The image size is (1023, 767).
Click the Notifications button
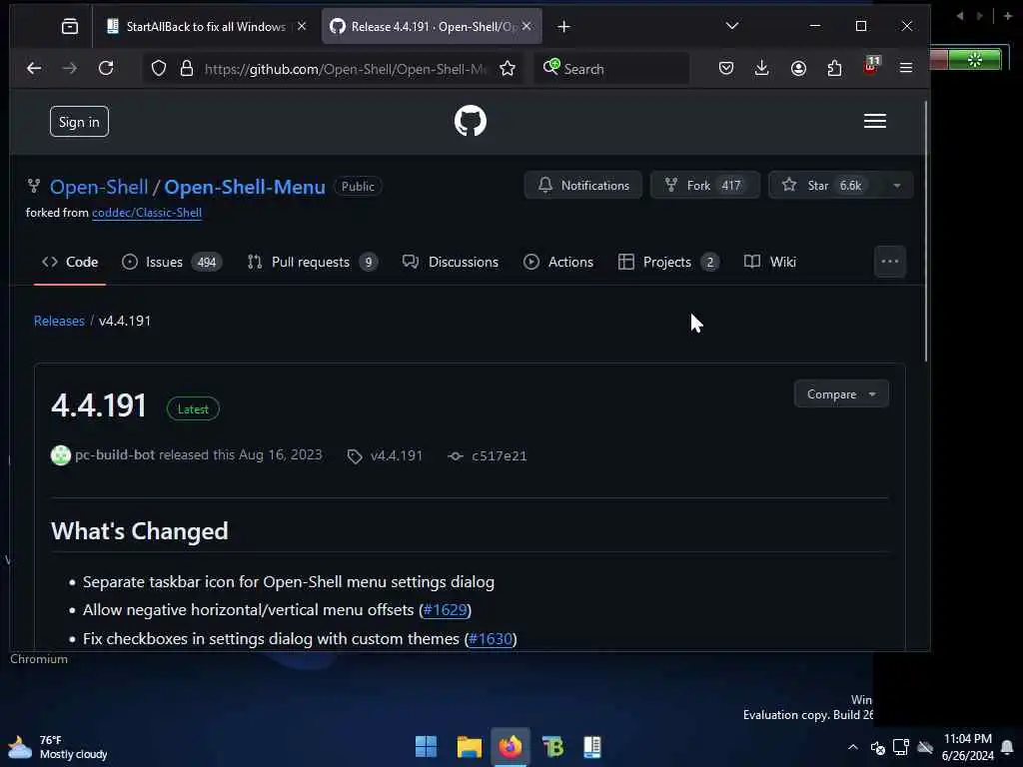click(583, 185)
